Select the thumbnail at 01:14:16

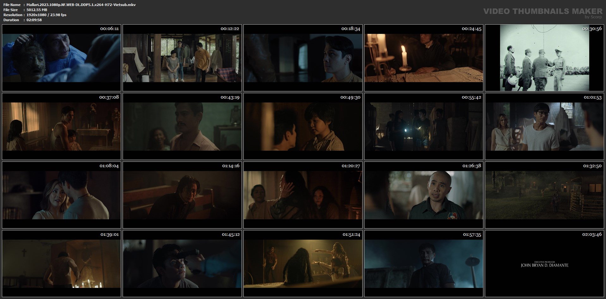[182, 195]
